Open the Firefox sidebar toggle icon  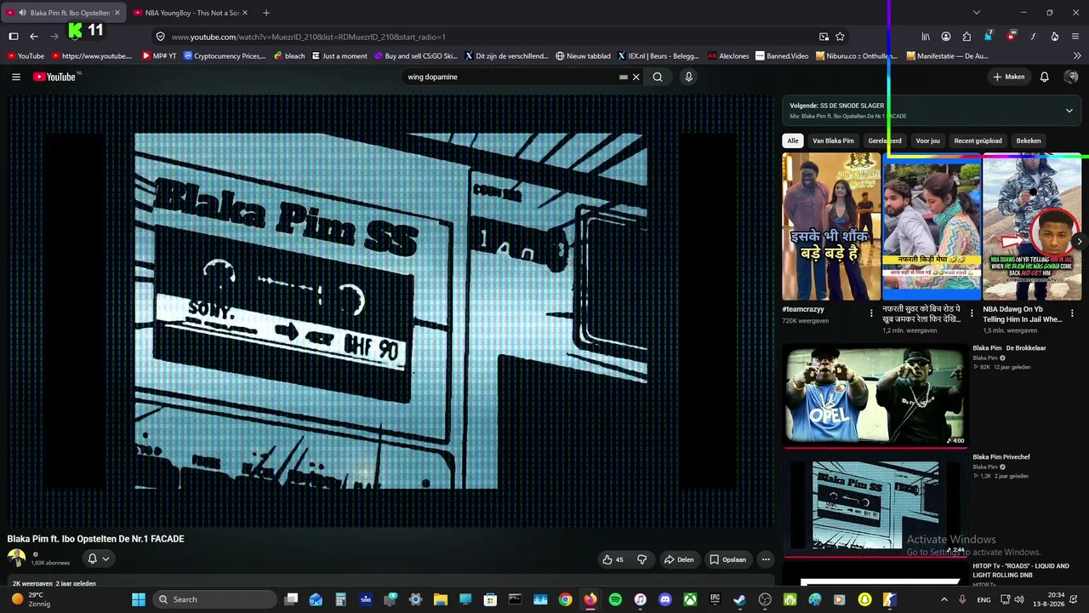(14, 37)
